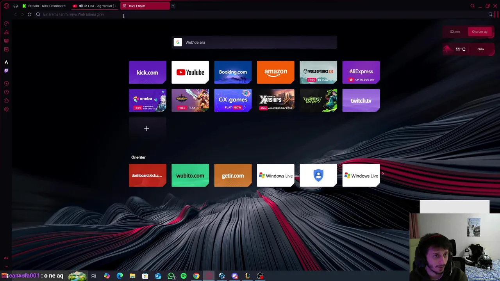Screen dimensions: 500x281
Task: Open WhatsApp from the taskbar
Action: 171,276
